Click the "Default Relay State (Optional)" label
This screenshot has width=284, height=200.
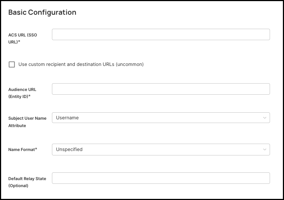pos(27,182)
